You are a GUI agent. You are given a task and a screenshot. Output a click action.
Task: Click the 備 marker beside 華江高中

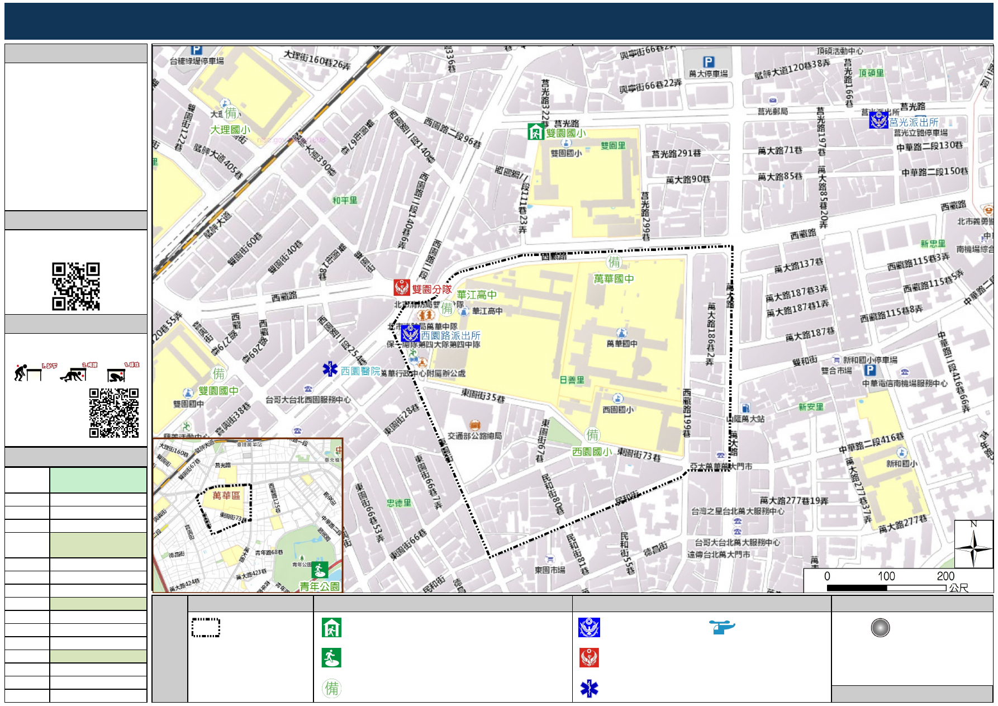click(x=448, y=308)
